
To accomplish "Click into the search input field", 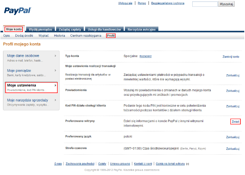I will [205, 4].
